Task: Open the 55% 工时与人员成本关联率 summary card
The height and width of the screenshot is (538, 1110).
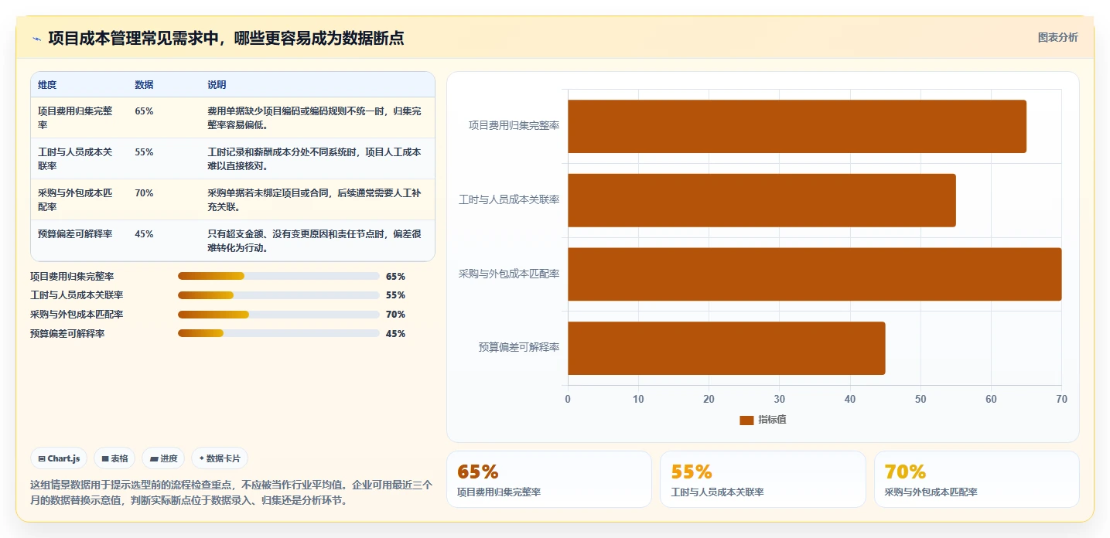Action: (x=762, y=479)
